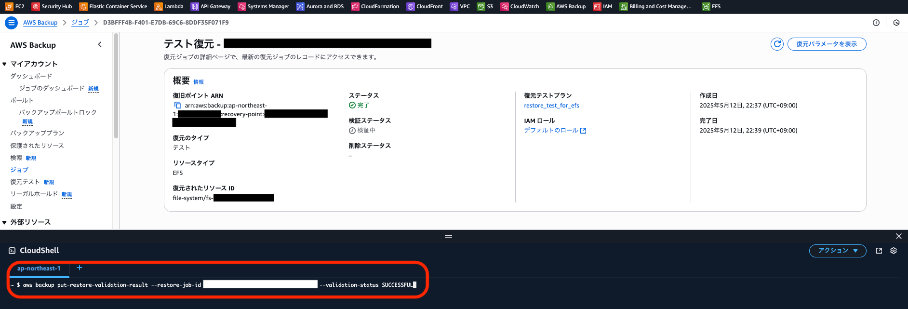This screenshot has height=309, width=908.
Task: Open CloudShell settings gear
Action: pos(894,251)
